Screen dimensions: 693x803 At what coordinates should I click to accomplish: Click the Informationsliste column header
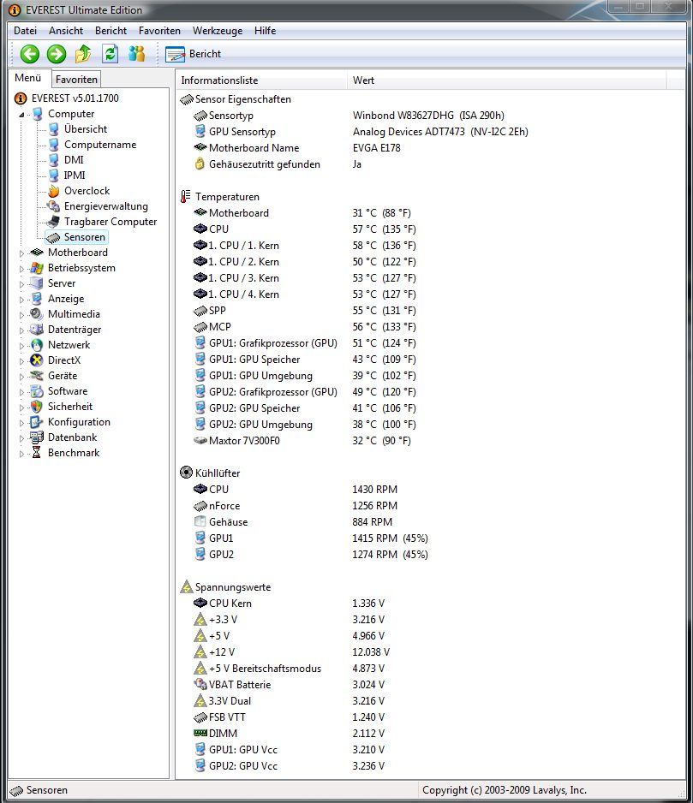click(x=261, y=80)
